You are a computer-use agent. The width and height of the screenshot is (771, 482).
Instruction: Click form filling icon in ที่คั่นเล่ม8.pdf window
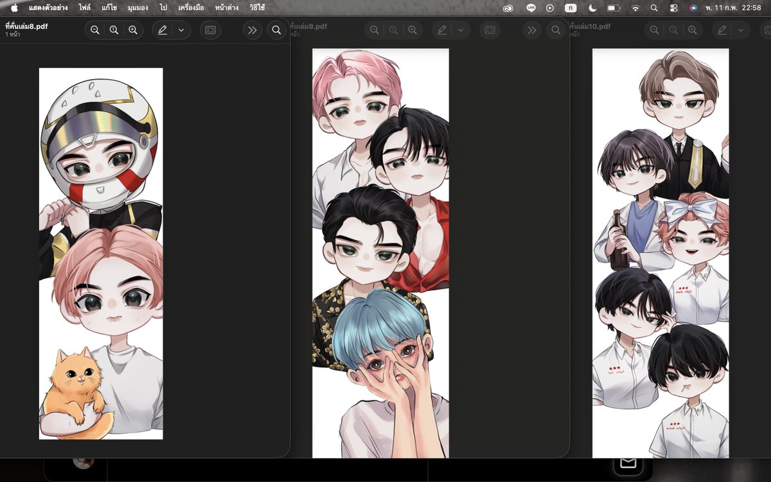tap(209, 30)
